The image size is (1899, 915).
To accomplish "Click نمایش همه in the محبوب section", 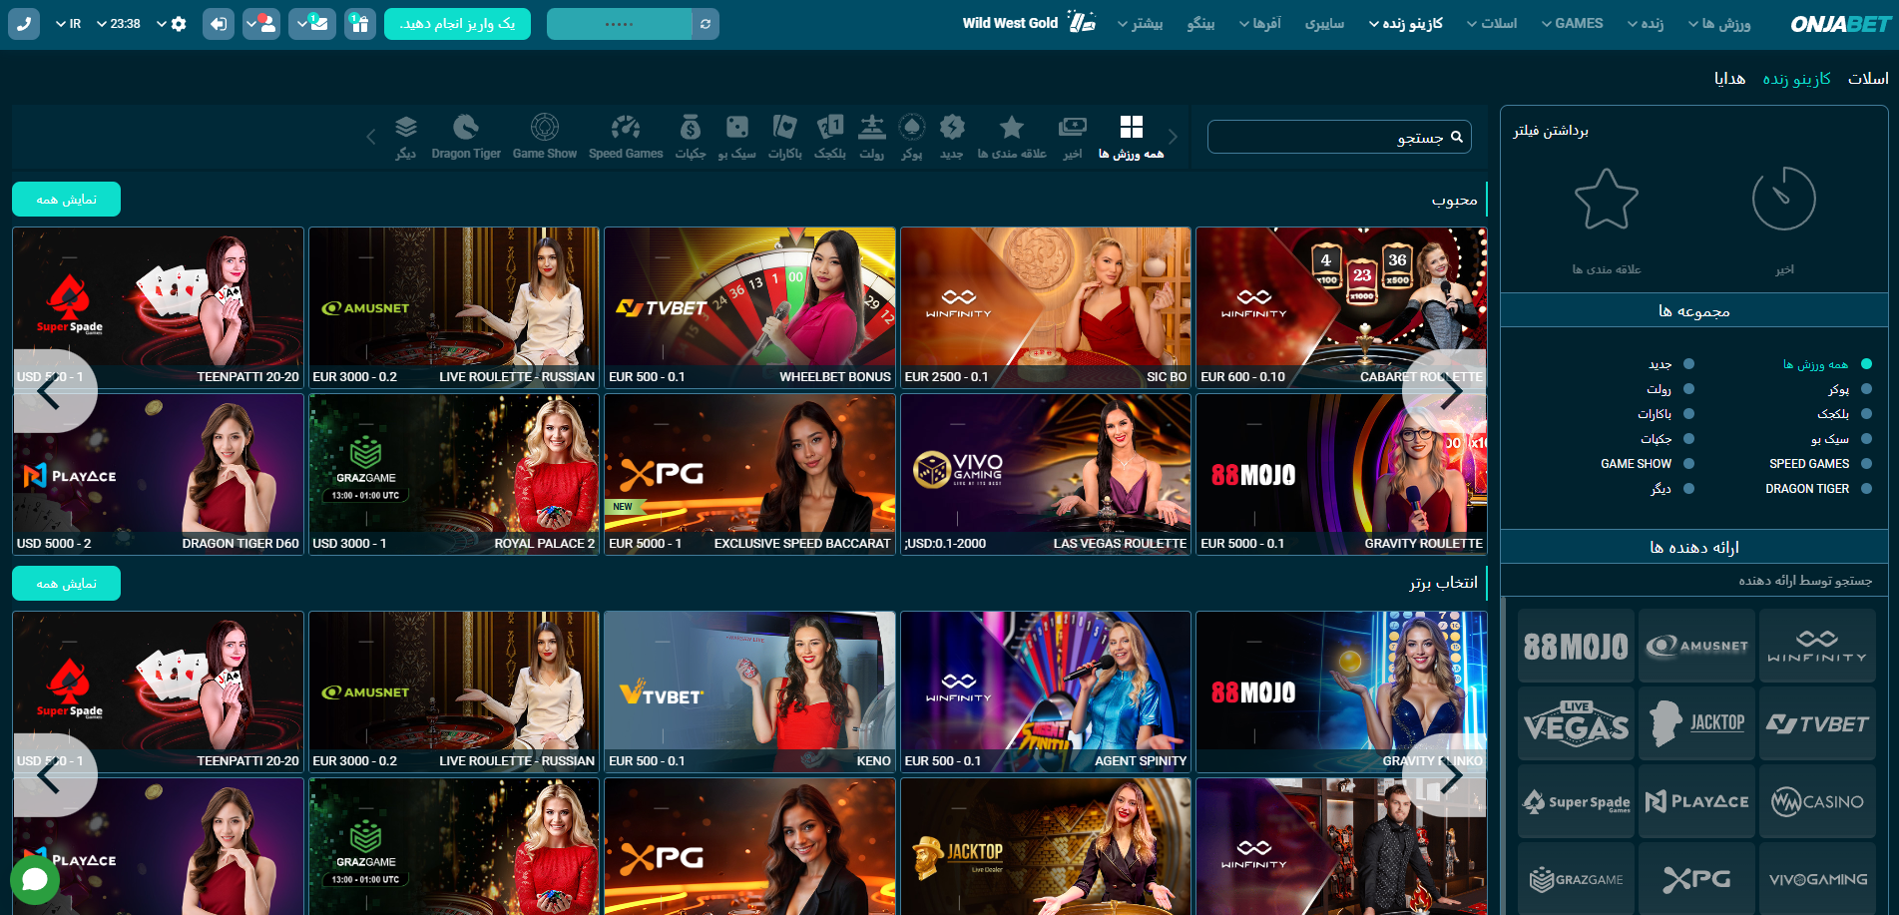I will pyautogui.click(x=66, y=200).
